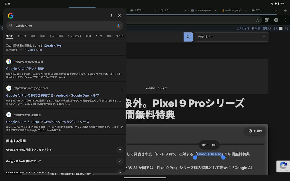Tap the muted notification icon in status bar
Screen dimensions: 290x181
[x=272, y=4]
